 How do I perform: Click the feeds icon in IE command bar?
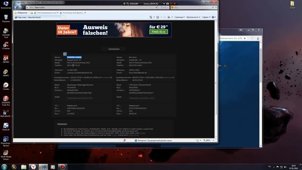(158, 17)
